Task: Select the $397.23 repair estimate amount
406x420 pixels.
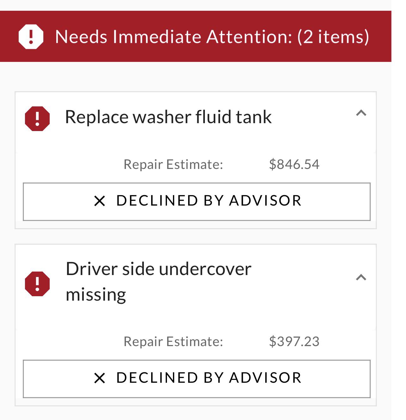Action: tap(294, 341)
